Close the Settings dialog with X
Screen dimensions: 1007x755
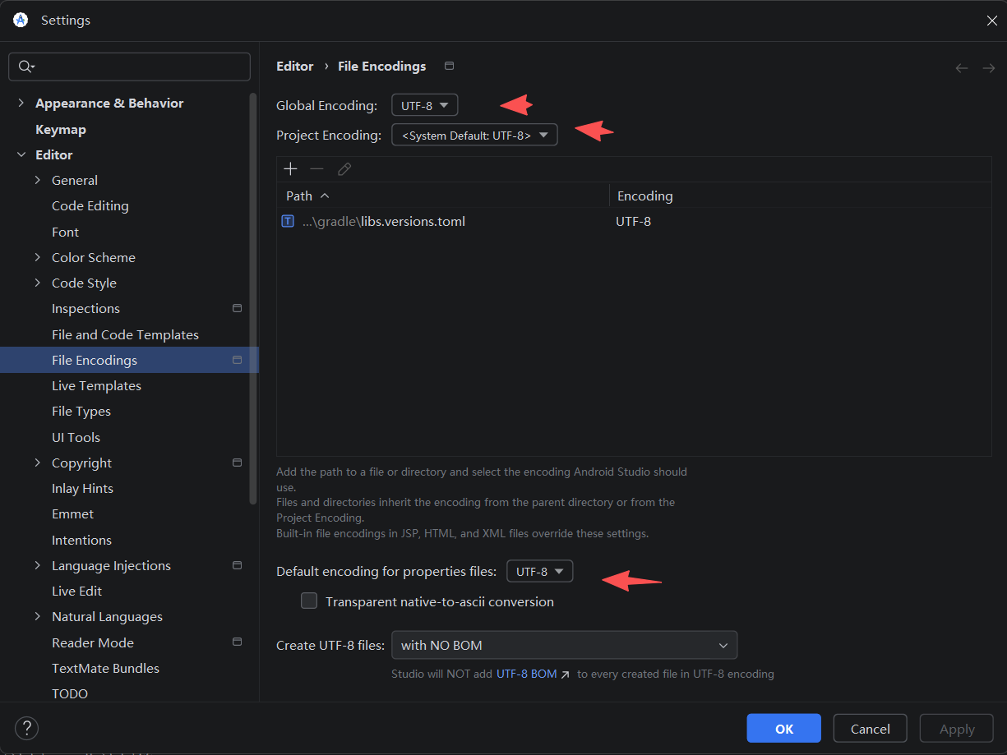pyautogui.click(x=992, y=21)
